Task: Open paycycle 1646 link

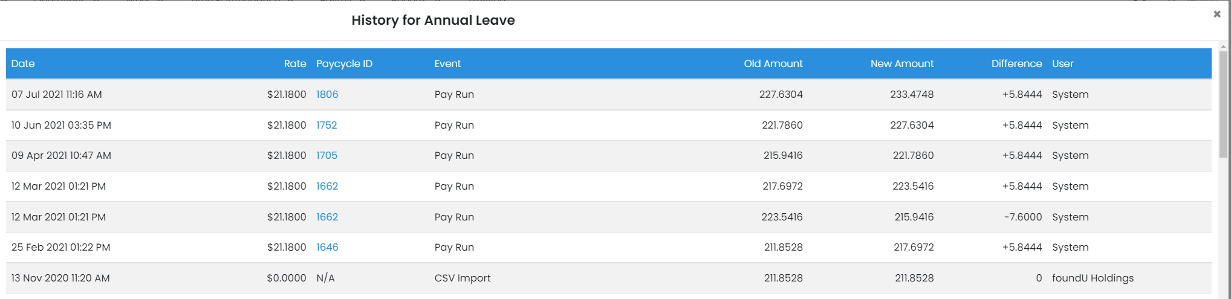Action: pyautogui.click(x=327, y=247)
